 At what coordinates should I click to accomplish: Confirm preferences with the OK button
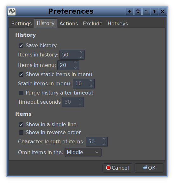point(149,168)
